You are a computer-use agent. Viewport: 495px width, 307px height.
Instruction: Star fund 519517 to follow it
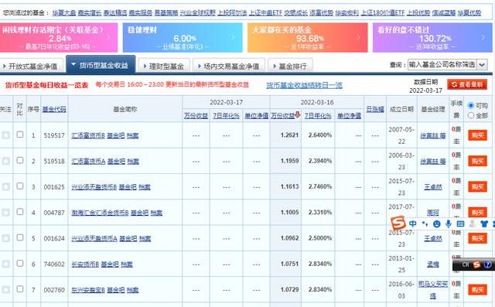[5, 135]
